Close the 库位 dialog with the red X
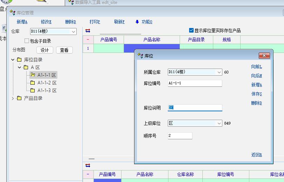Screen dimensions: 284x182 coord(264,56)
